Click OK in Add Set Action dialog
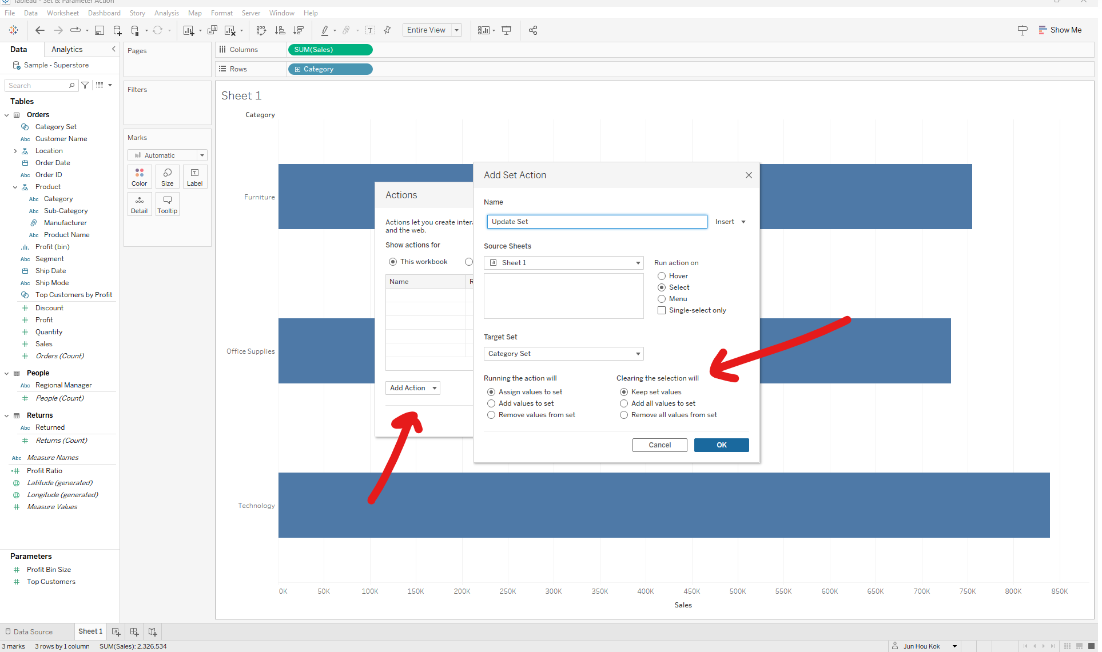Image resolution: width=1102 pixels, height=652 pixels. (x=721, y=445)
